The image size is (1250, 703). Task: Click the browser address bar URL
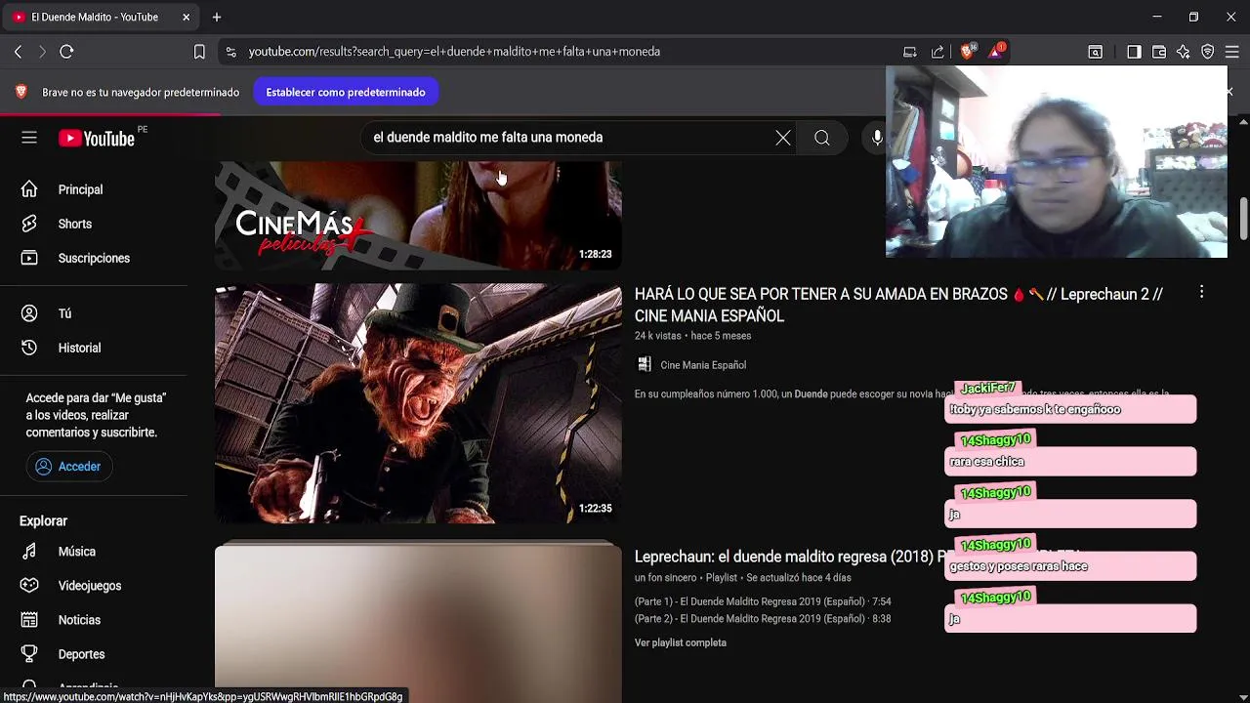point(454,52)
